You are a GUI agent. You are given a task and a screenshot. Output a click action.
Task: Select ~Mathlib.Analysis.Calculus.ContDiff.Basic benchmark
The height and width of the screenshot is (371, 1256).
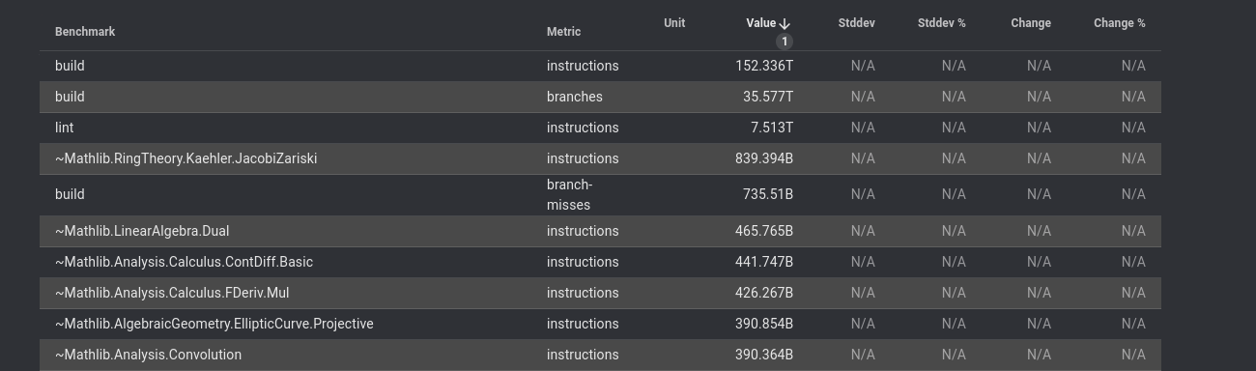184,262
